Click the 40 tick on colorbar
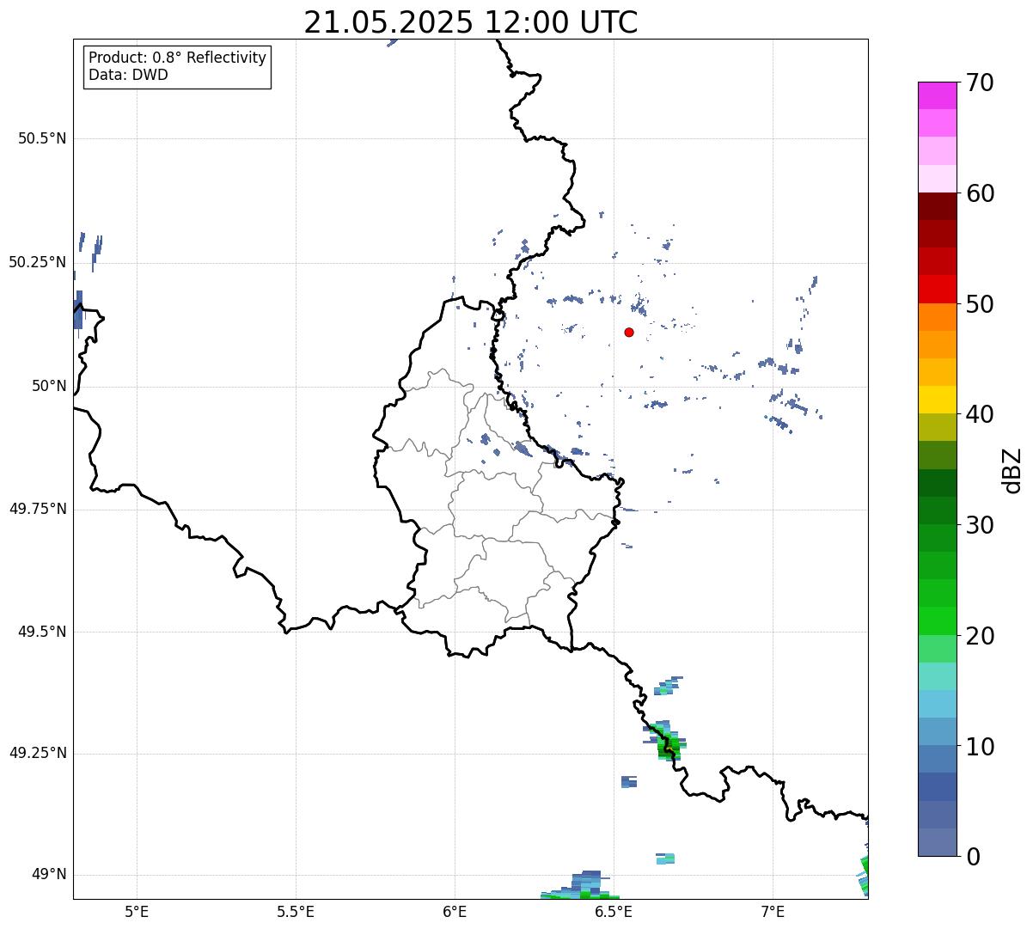The image size is (1033, 929). [980, 414]
